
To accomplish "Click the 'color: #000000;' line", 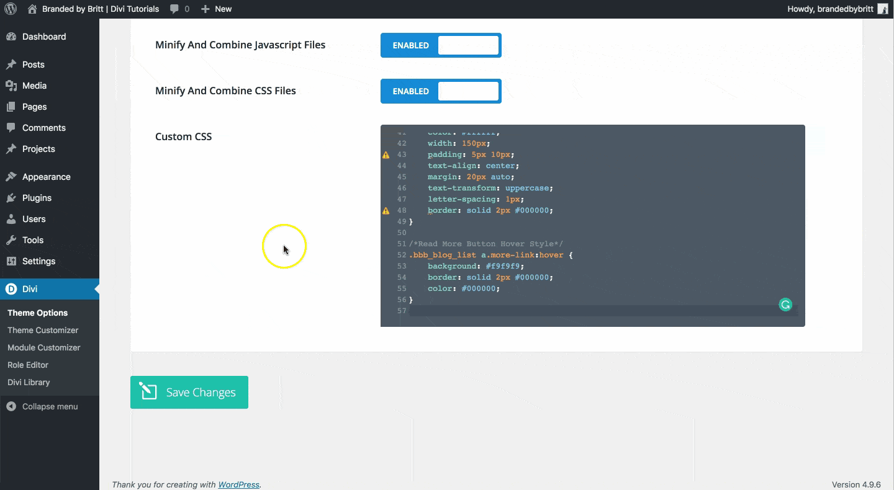I will (464, 288).
